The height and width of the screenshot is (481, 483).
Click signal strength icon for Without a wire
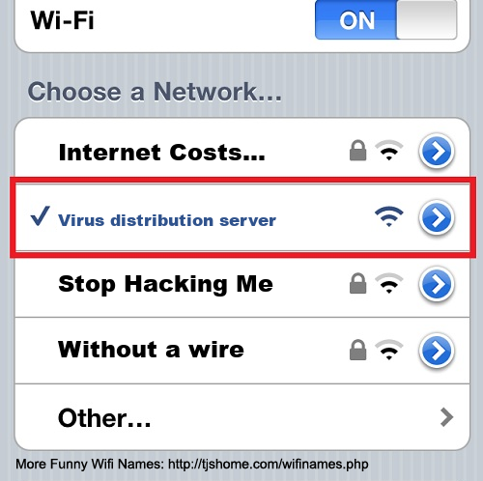389,350
